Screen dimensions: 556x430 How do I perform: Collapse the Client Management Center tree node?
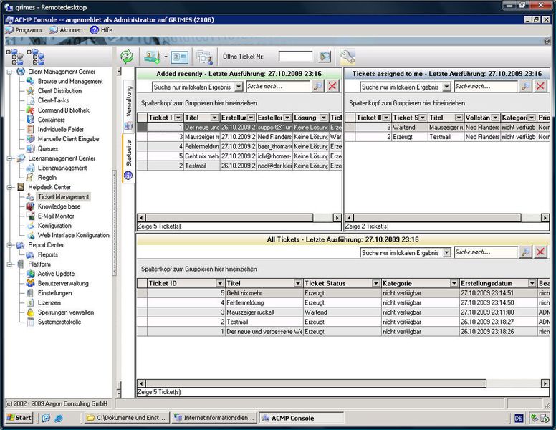pyautogui.click(x=10, y=72)
